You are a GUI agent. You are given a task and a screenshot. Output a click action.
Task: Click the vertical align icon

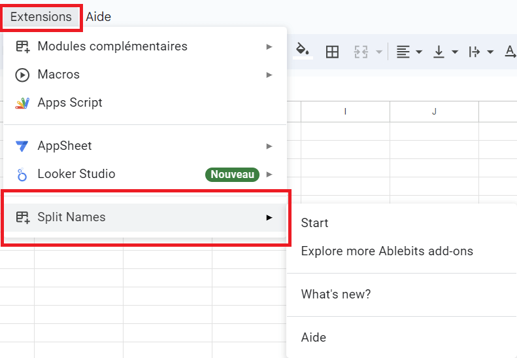[439, 52]
